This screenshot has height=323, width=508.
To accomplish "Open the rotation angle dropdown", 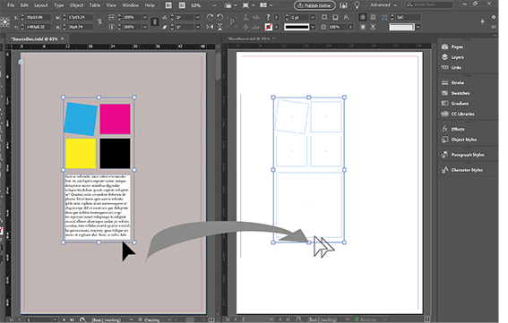I will coord(198,17).
